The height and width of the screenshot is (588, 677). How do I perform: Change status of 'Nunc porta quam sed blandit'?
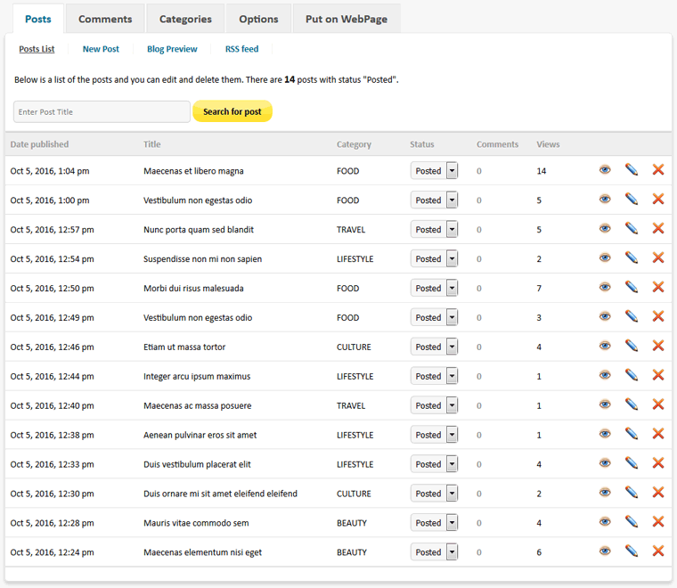coord(434,230)
